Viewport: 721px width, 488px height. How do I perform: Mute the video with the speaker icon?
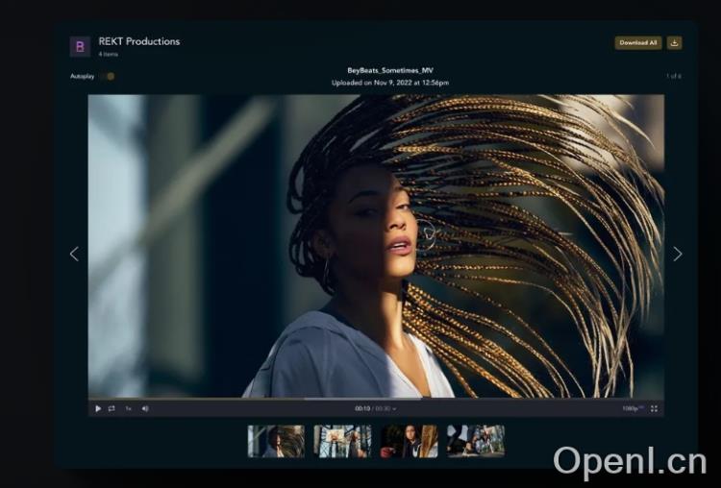[x=145, y=408]
